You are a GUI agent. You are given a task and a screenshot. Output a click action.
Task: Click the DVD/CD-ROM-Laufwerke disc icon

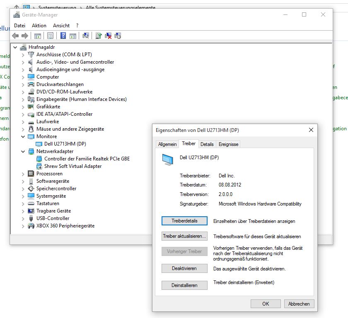click(31, 92)
